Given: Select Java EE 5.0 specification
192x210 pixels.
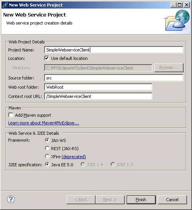Looking at the screenshot, I should [x=47, y=164].
